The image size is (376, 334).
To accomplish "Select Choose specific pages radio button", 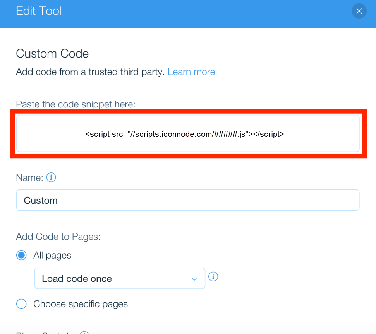I will [x=21, y=304].
